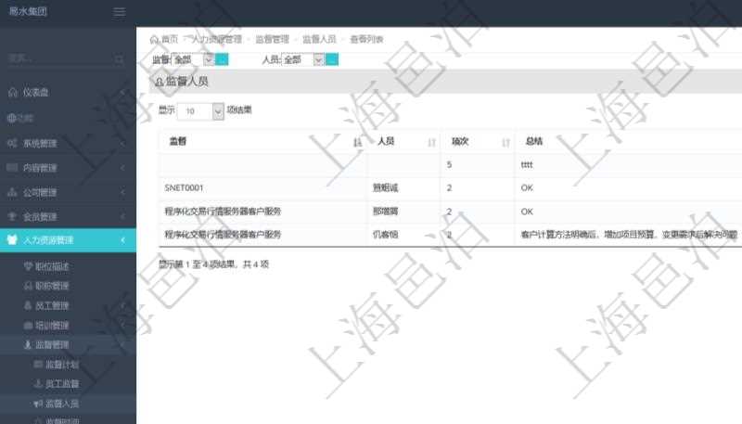
Task: Click the 'tttt' summary cell
Action: coord(527,165)
